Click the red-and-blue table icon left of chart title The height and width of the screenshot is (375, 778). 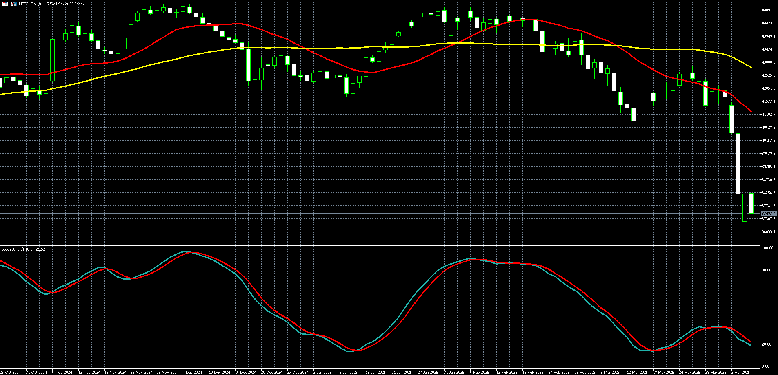[4, 4]
